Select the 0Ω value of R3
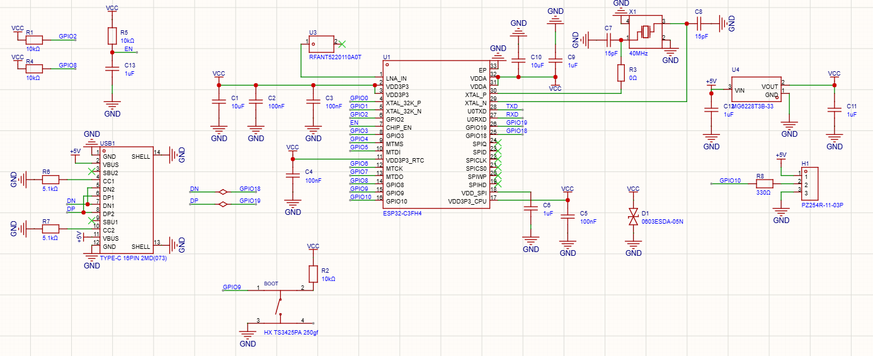 tap(633, 78)
